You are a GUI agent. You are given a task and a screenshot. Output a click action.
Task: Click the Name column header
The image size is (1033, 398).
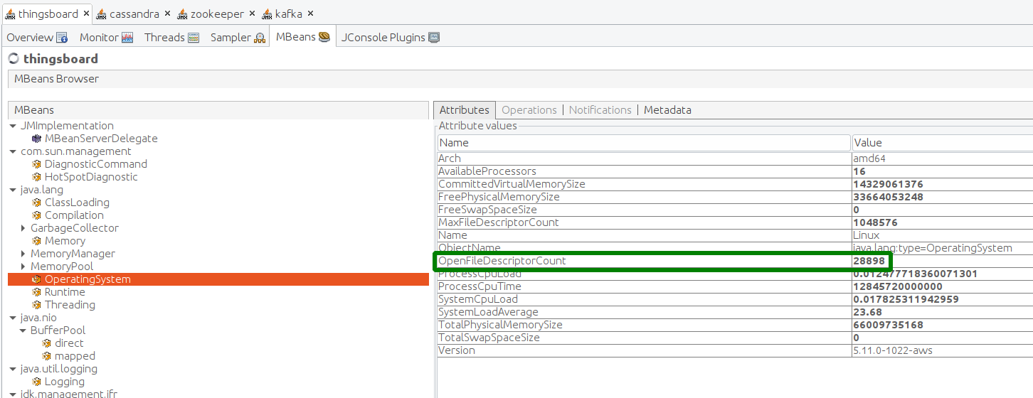tap(643, 143)
